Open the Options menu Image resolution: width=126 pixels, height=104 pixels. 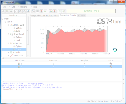click(x=24, y=7)
